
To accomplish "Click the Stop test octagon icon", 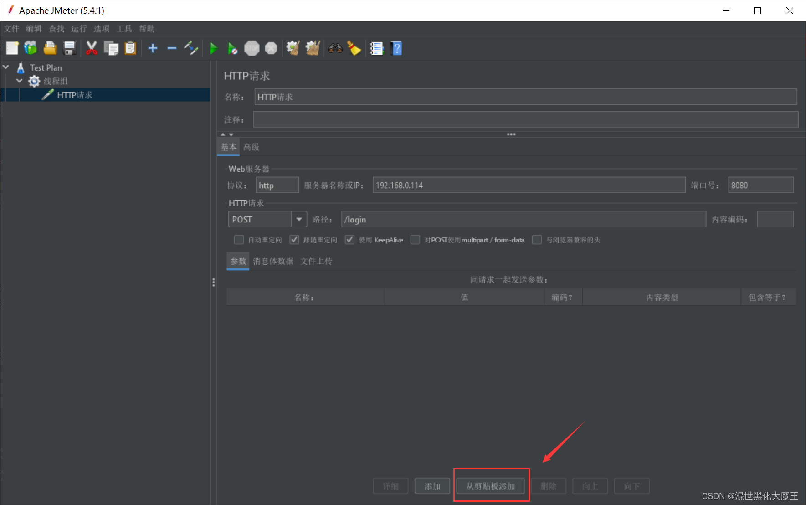I will [x=252, y=48].
